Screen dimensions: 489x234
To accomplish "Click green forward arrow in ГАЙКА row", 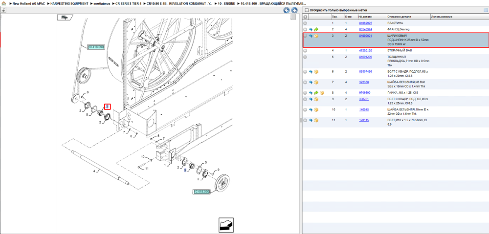I will click(x=316, y=93).
